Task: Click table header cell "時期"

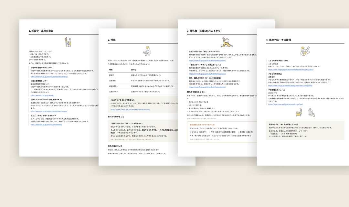Action: 111,70
